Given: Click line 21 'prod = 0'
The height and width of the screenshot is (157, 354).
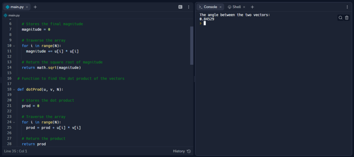Looking at the screenshot, I should pyautogui.click(x=30, y=106).
